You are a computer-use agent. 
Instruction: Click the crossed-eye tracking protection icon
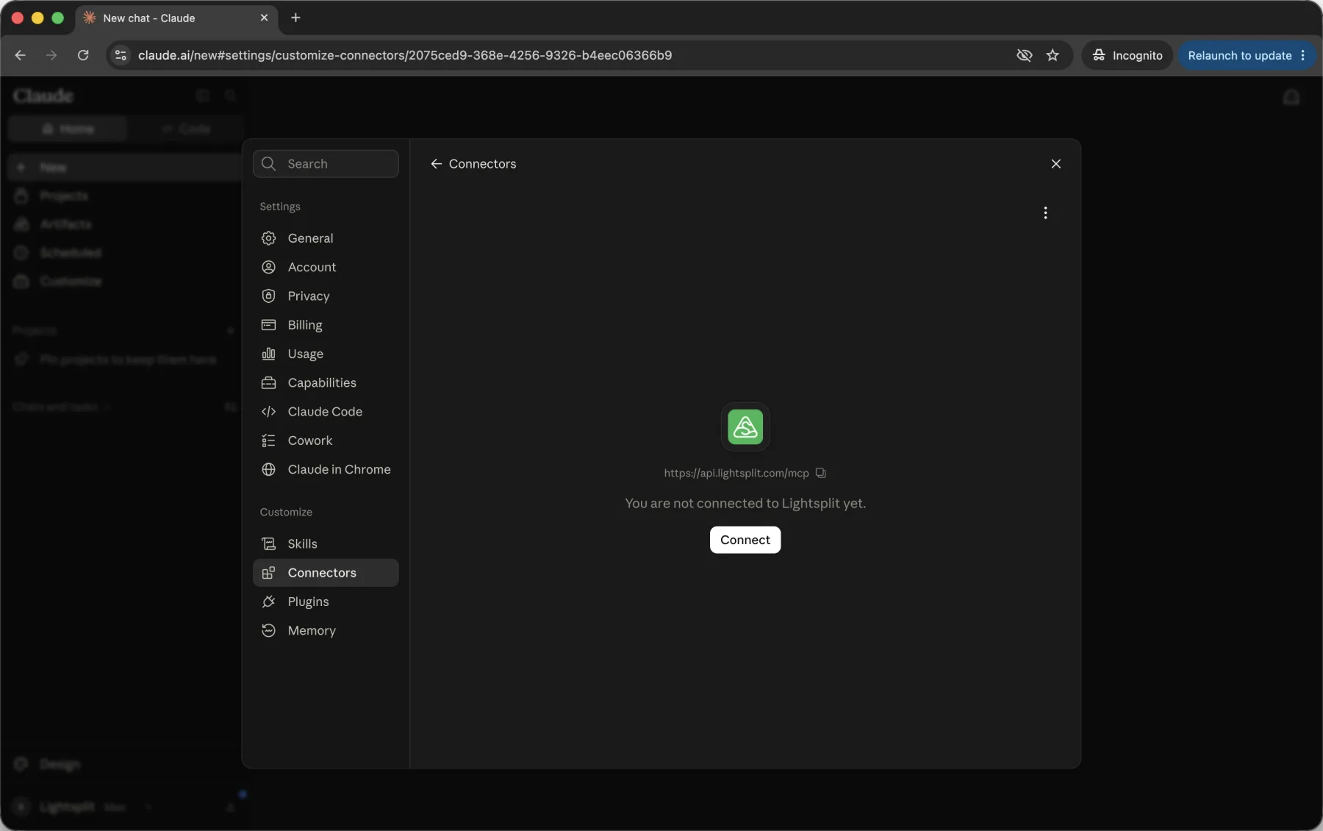pos(1024,55)
